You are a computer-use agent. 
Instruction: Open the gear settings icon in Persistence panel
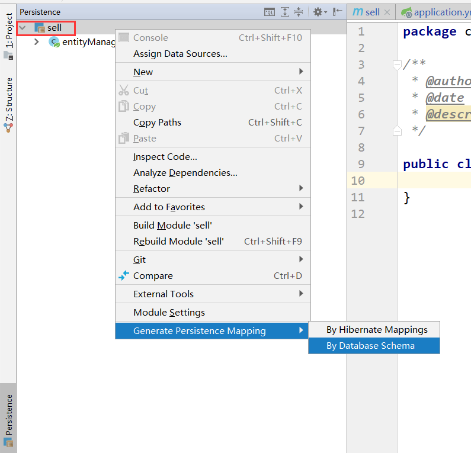[318, 12]
